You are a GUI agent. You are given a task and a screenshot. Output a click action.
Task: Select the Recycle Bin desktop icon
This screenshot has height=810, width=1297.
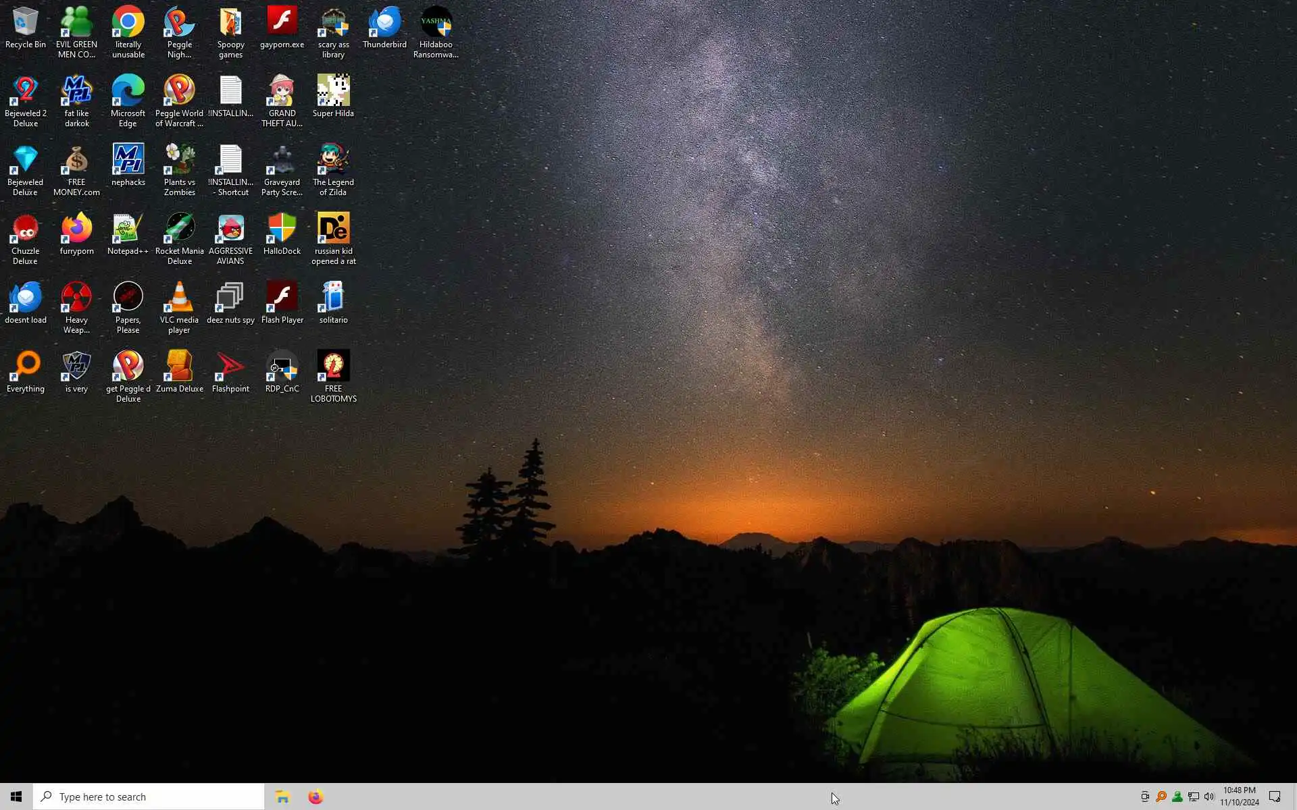[x=25, y=23]
